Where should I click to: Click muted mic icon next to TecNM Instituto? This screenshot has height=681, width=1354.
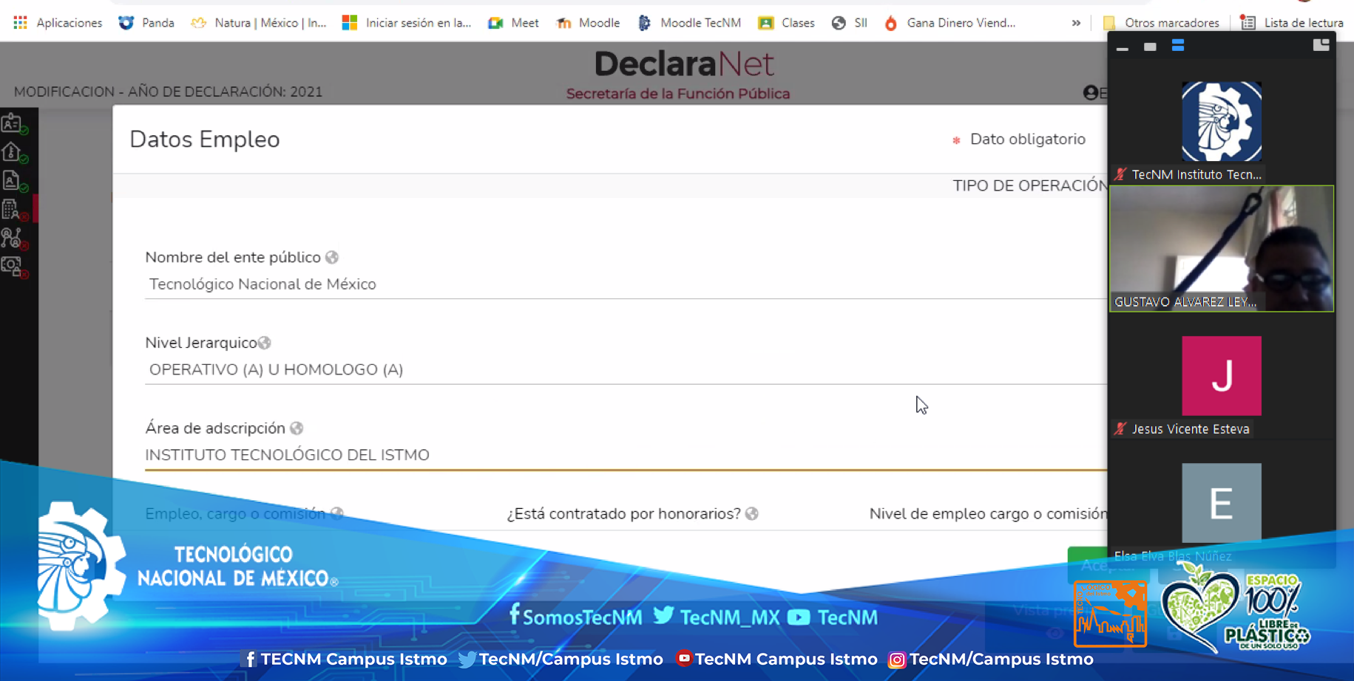pos(1120,174)
